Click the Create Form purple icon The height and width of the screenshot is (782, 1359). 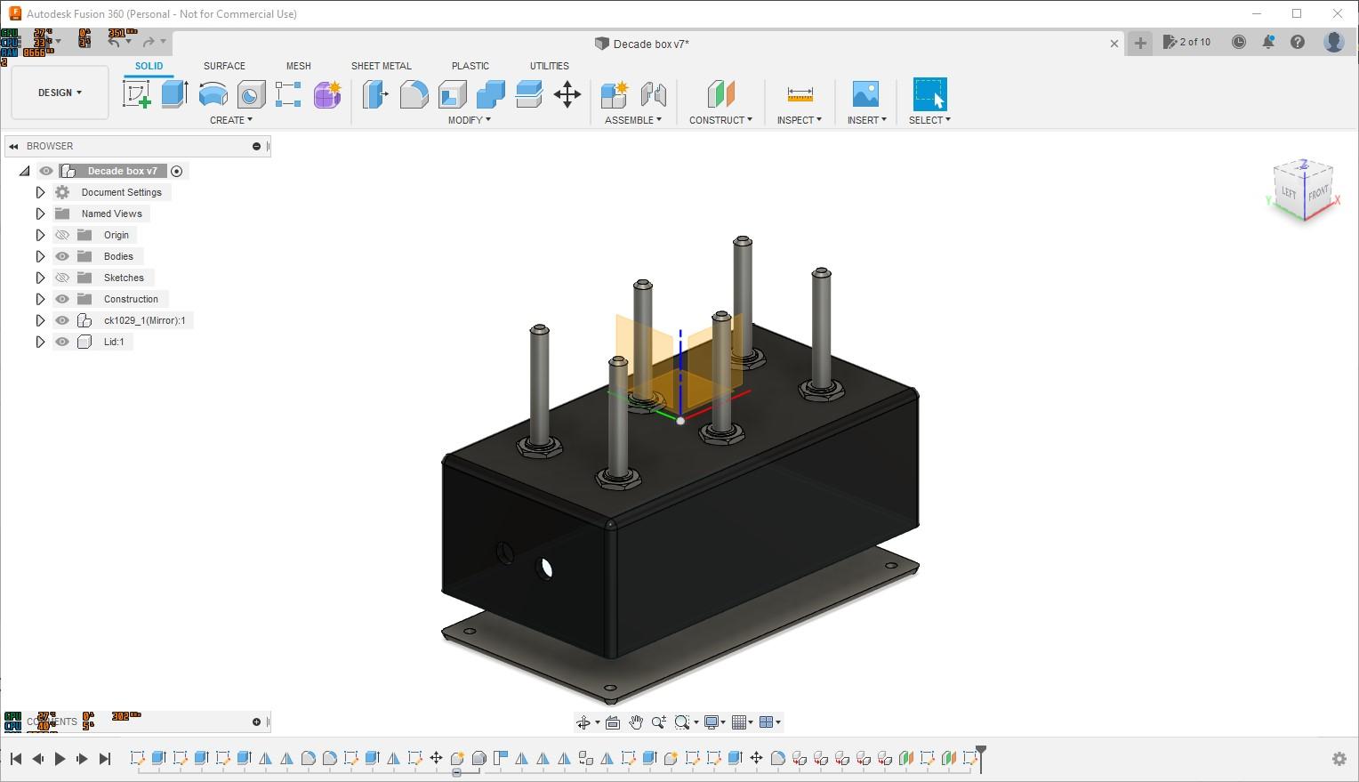click(x=326, y=93)
